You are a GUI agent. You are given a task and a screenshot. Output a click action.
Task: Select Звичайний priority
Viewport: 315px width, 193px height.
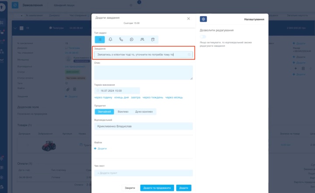(104, 112)
